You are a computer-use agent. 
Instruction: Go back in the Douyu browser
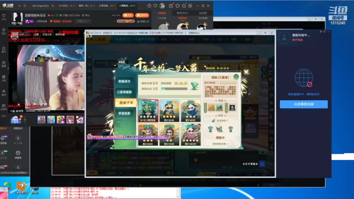[x=19, y=6]
